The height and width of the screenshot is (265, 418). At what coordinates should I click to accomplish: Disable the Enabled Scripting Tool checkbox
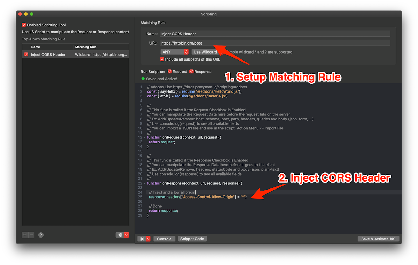pos(24,25)
